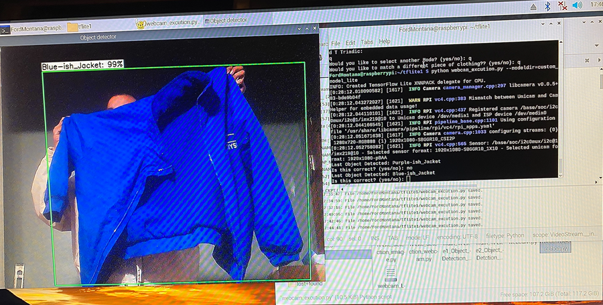Click the highlighted row in file manager sidebar
603x305 pixels.
(x=348, y=254)
